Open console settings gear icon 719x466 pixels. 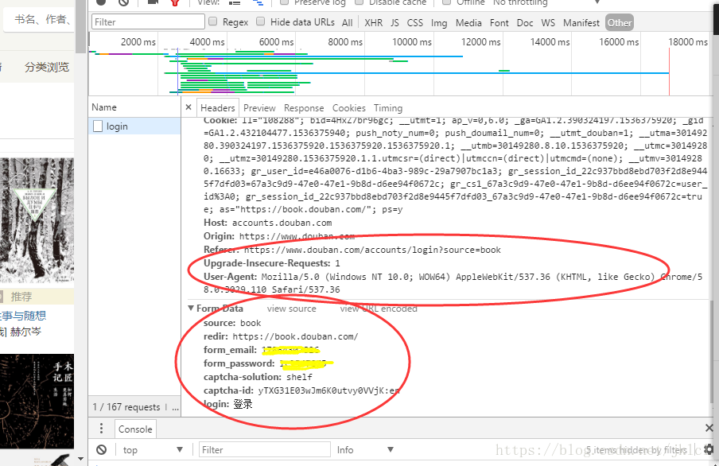[x=709, y=449]
